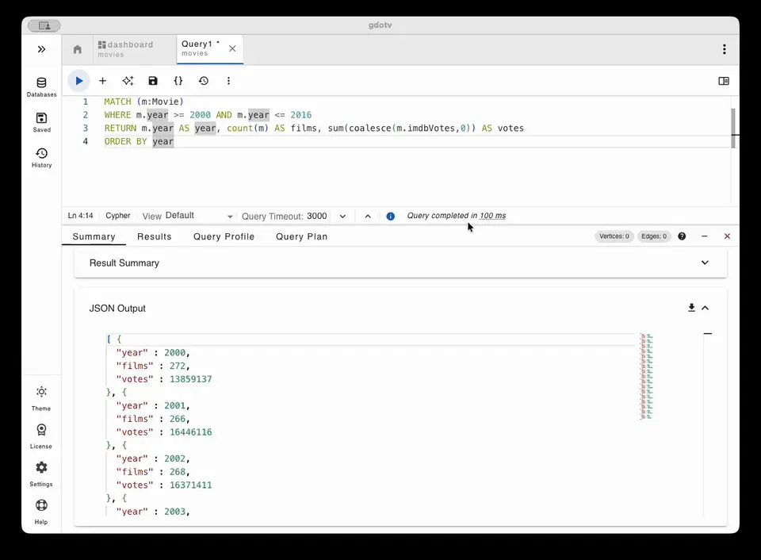Expand the Result Summary section
Image resolution: width=761 pixels, height=560 pixels.
(705, 263)
